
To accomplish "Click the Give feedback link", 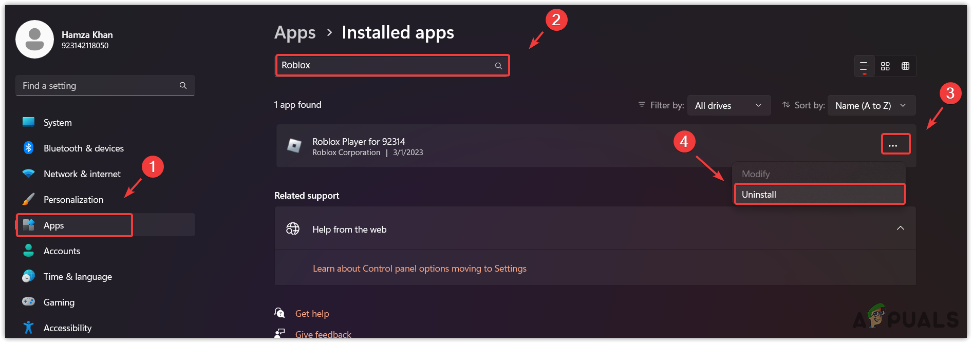I will point(323,334).
